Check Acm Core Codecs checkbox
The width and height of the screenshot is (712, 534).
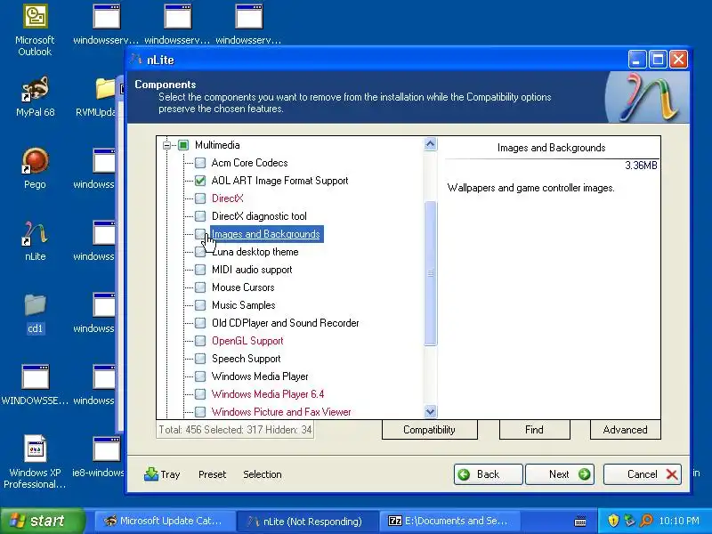[199, 163]
